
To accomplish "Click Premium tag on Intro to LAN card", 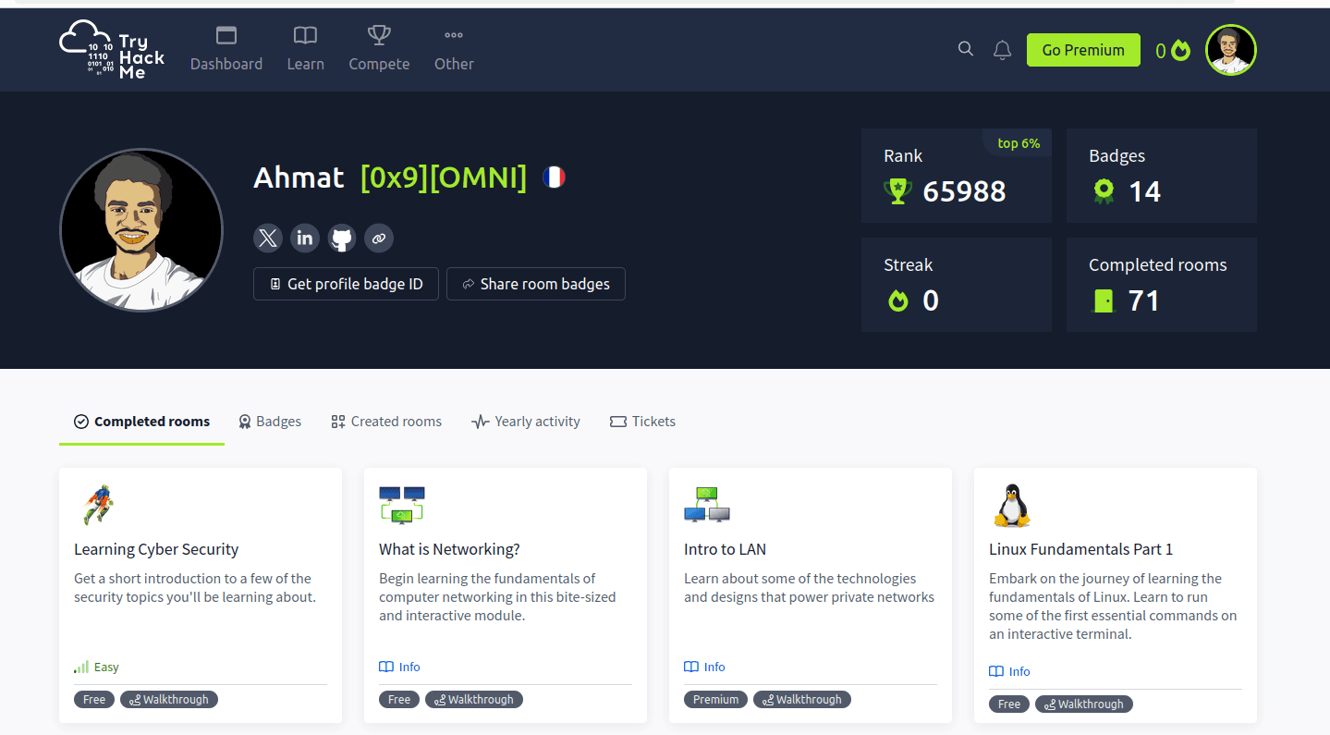I will point(716,700).
